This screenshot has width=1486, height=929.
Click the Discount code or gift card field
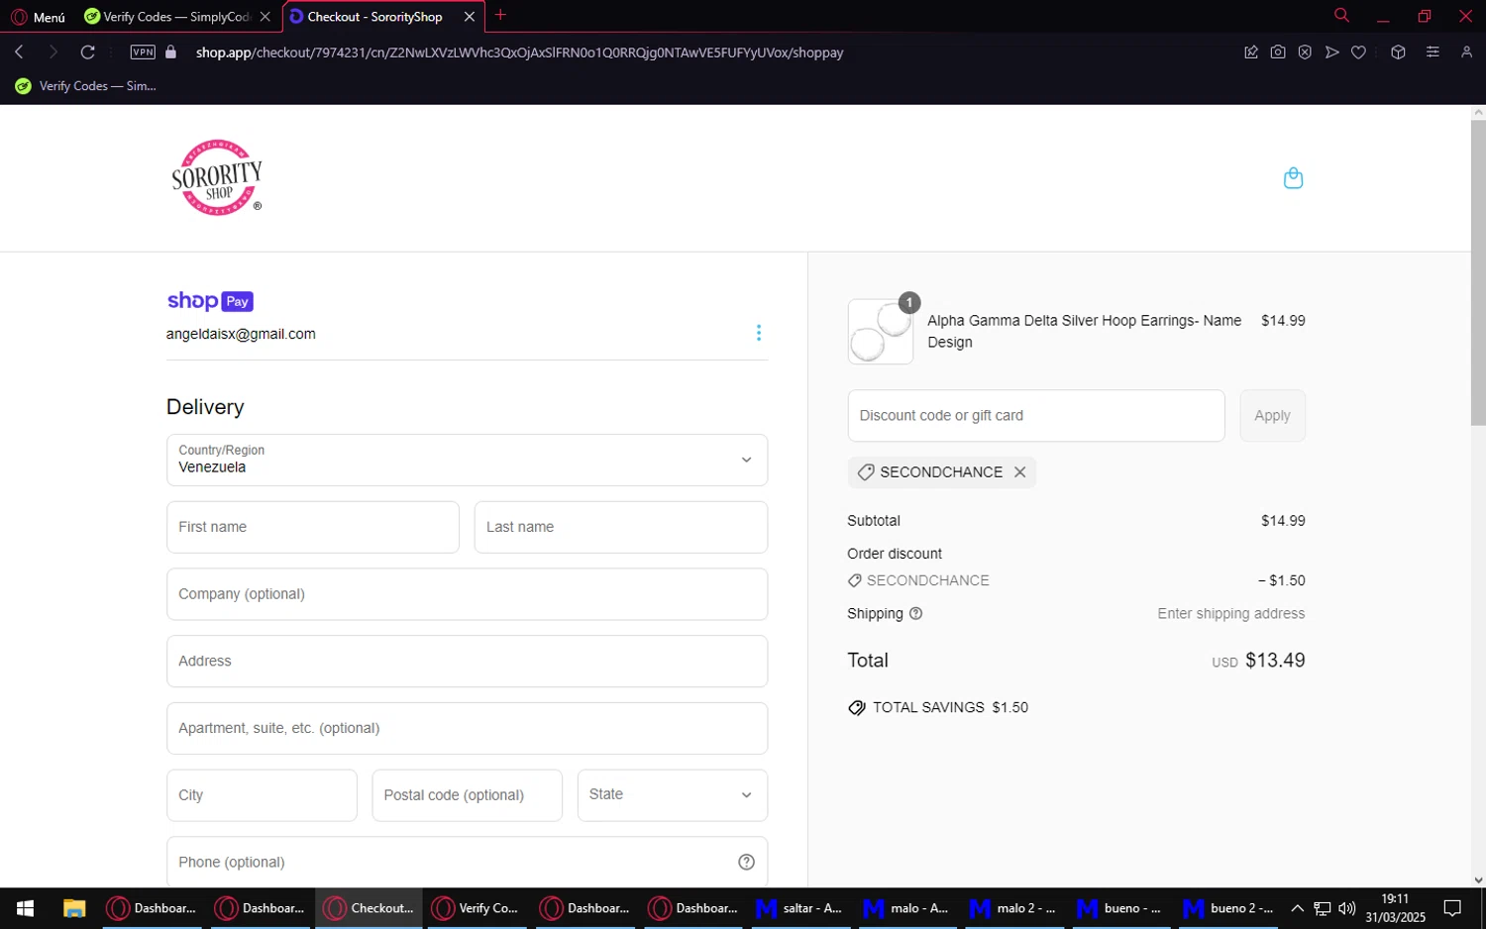pos(1035,416)
